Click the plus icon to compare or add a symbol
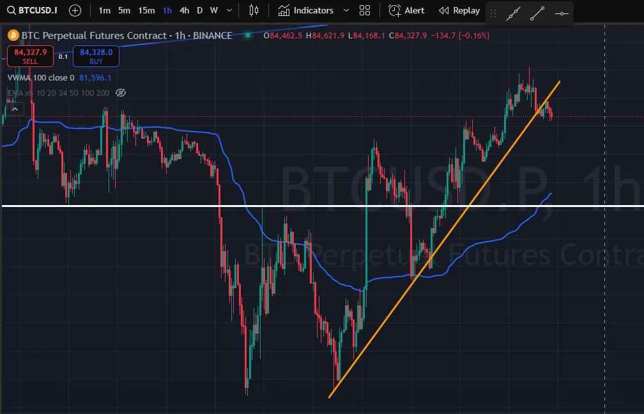Image resolution: width=644 pixels, height=414 pixels. (75, 10)
